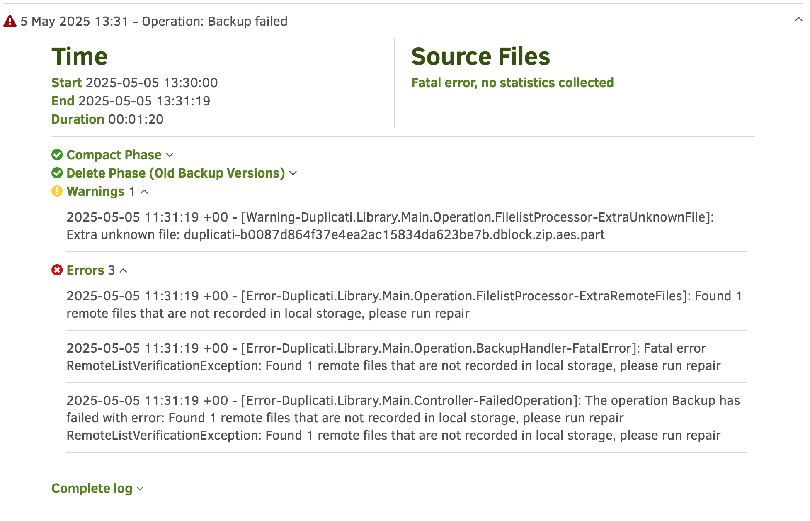Select the ExtraUnknownFile warning message
This screenshot has height=521, width=810.
[390, 226]
